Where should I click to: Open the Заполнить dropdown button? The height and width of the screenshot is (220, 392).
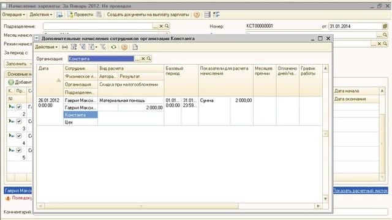coord(18,64)
